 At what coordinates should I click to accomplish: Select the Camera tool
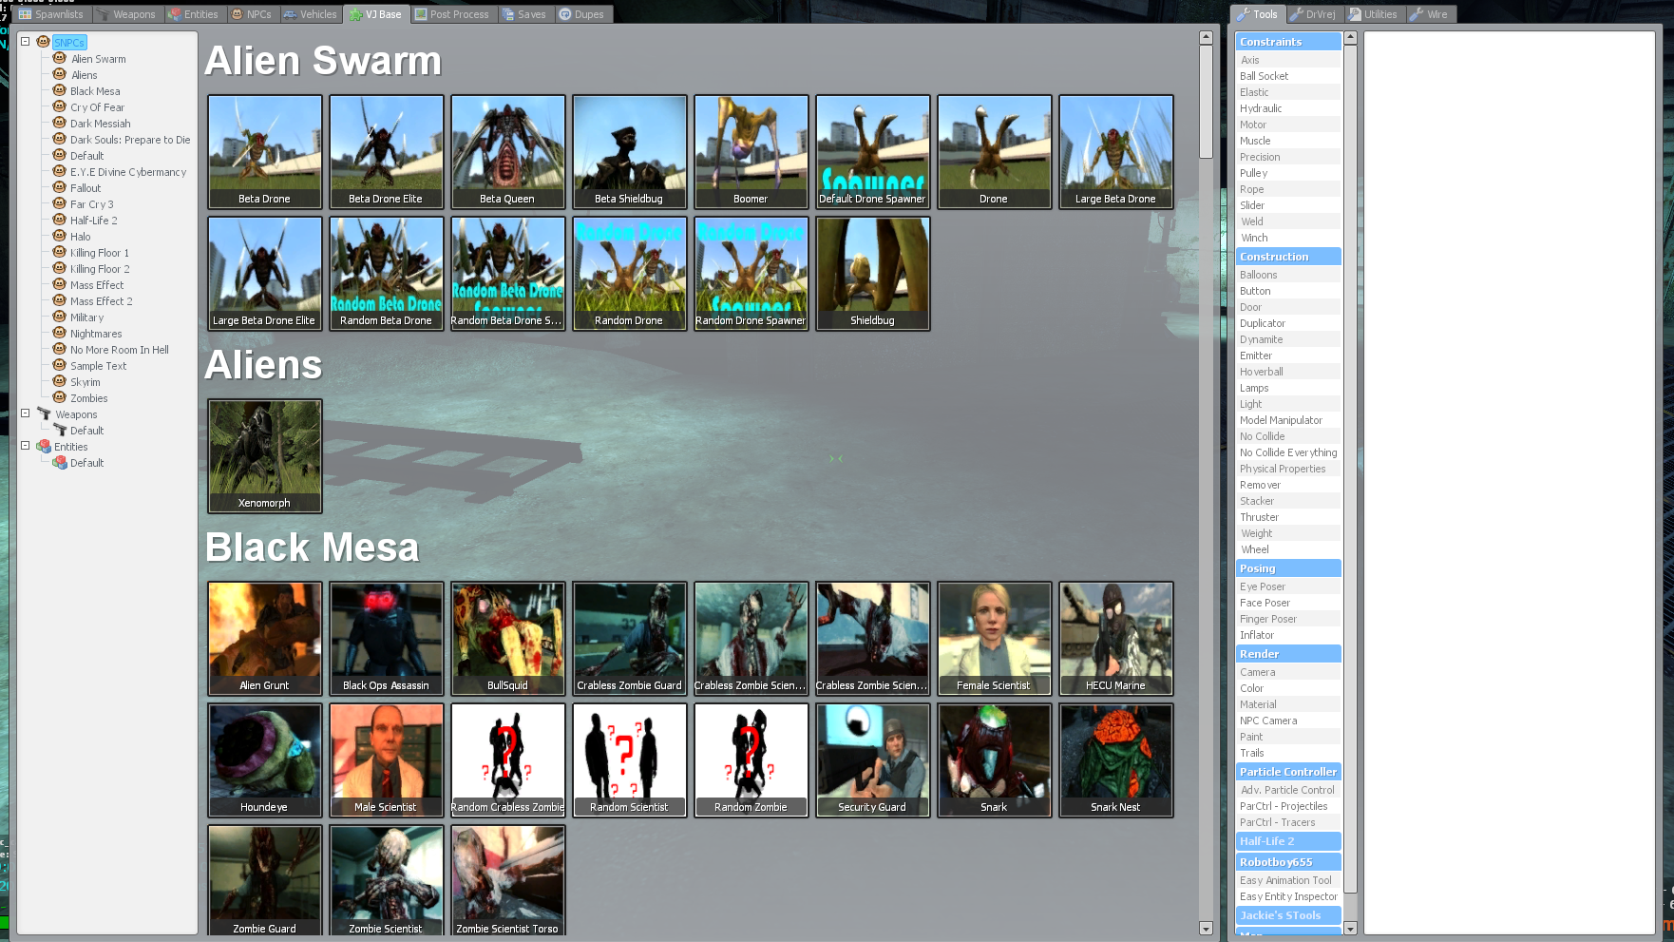(x=1288, y=672)
